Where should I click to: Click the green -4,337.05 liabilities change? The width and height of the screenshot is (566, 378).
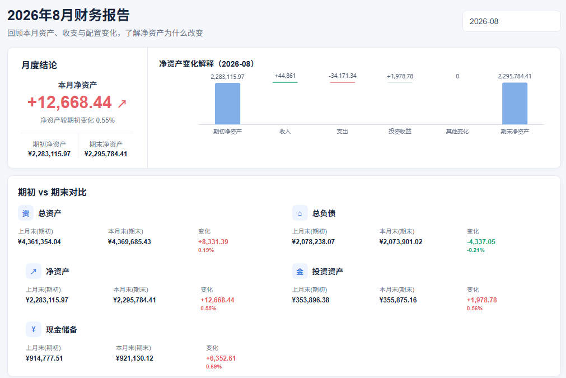tap(481, 242)
